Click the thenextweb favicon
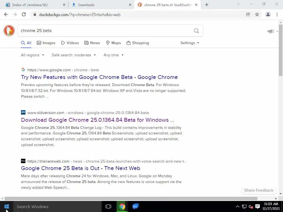Screen dimensions: 283x212 (23, 161)
